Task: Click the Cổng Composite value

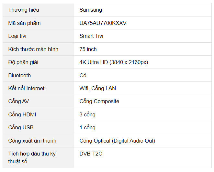Action: [x=99, y=102]
